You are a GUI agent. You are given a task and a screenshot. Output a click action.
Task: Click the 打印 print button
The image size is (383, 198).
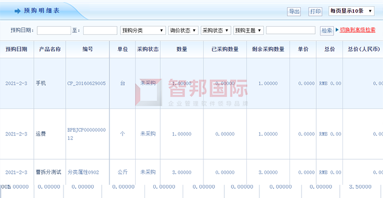315,11
